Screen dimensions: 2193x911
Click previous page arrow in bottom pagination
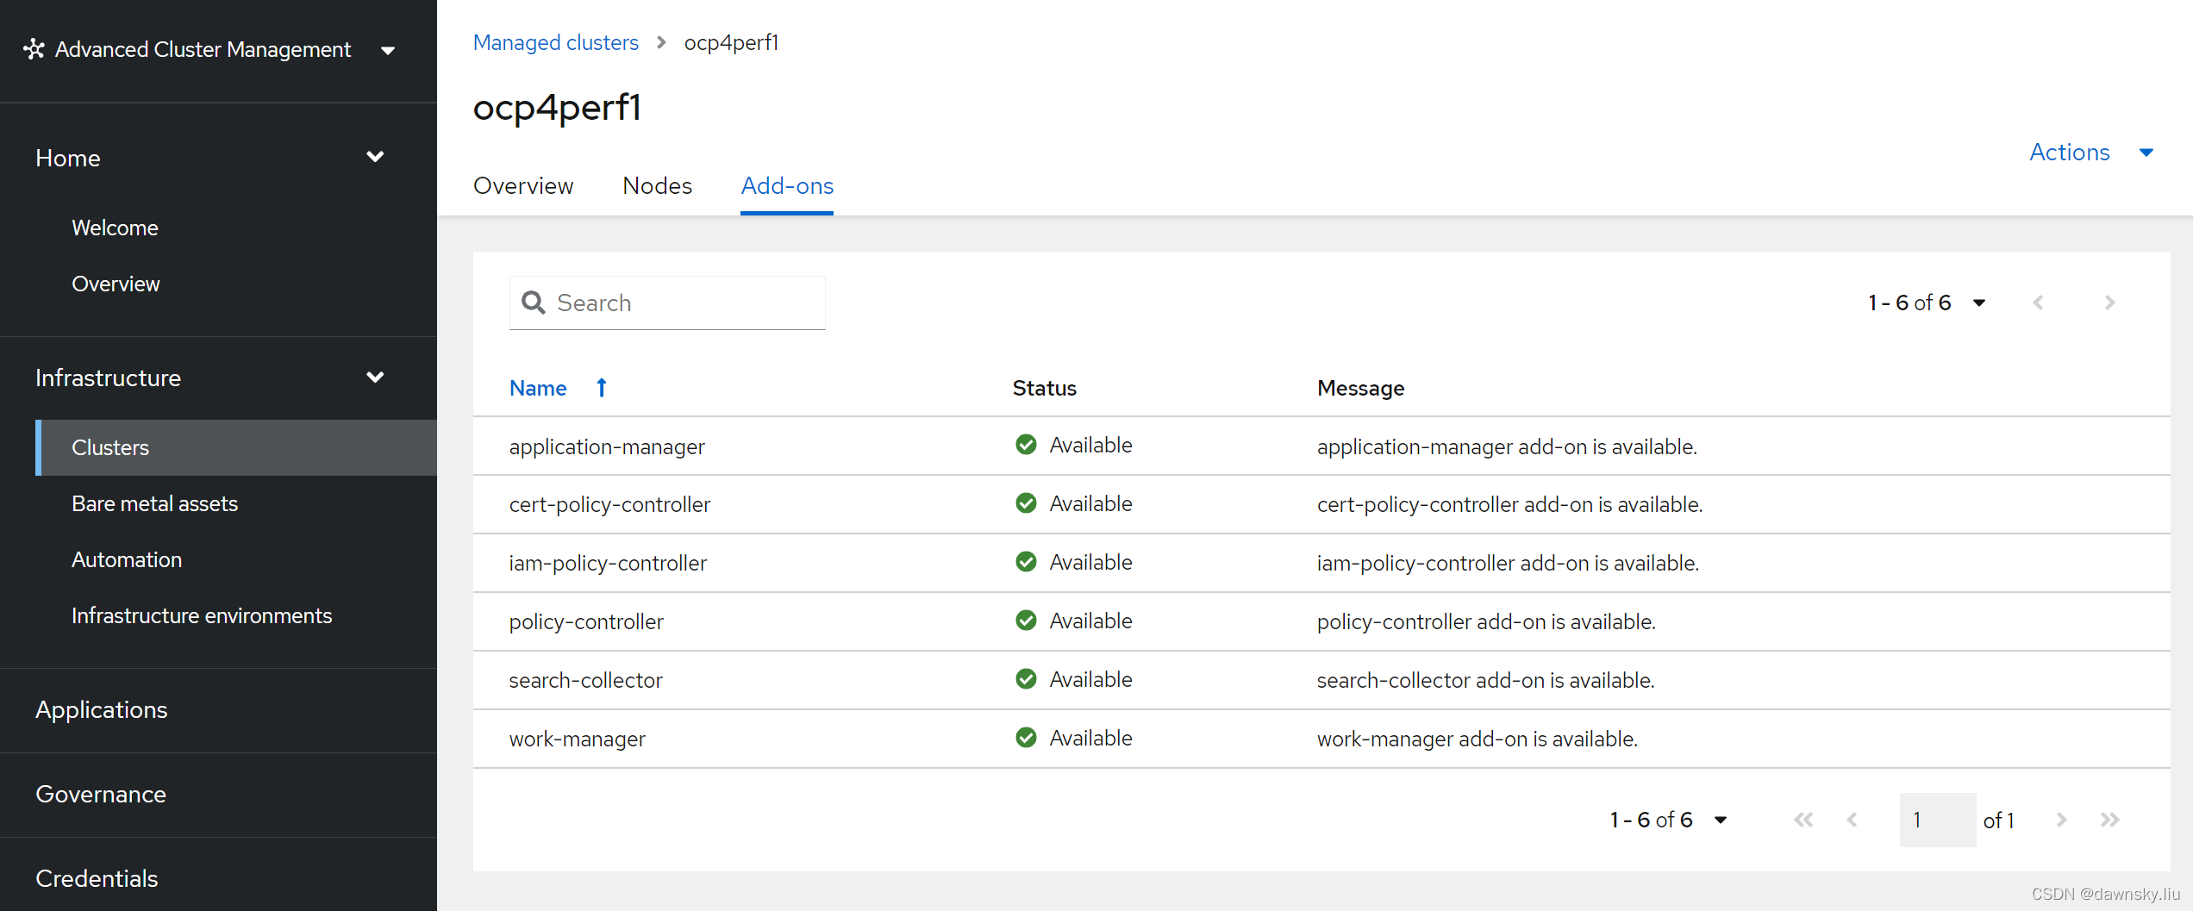tap(1852, 820)
